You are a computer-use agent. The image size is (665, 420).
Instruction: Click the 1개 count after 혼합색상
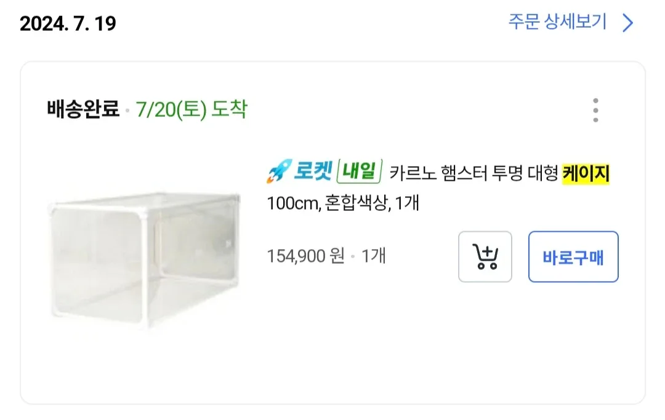407,202
